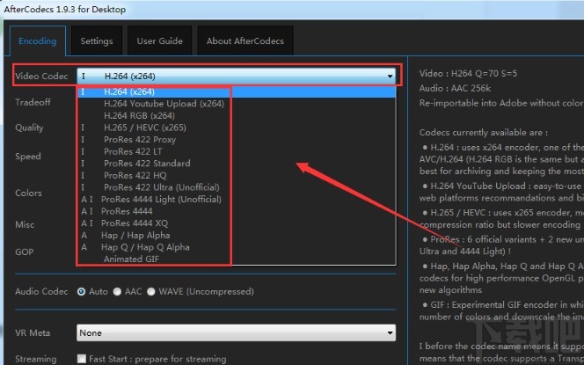Open the VR Meta dropdown
The height and width of the screenshot is (365, 584).
point(236,332)
